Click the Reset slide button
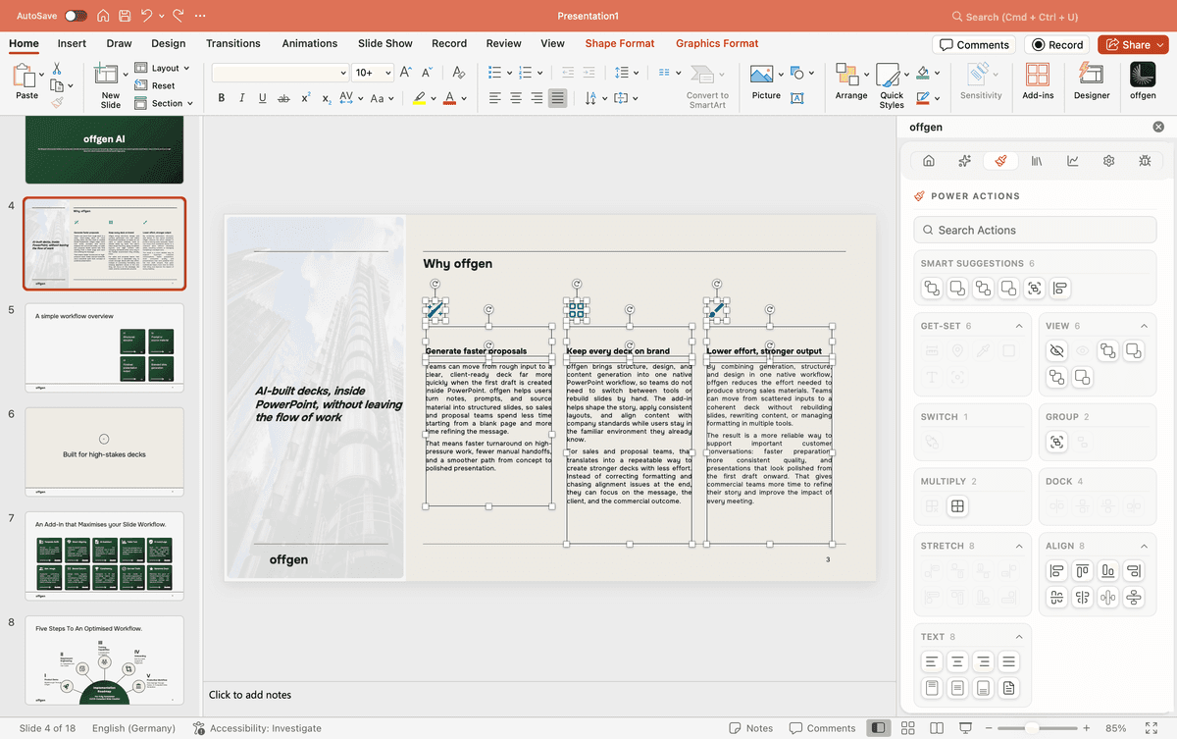The image size is (1177, 739). tap(155, 85)
